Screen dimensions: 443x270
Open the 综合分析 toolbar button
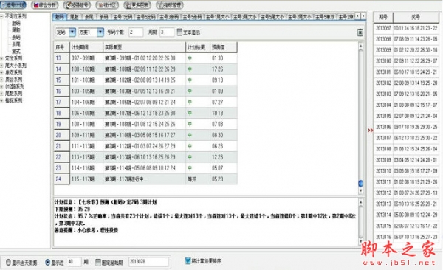point(44,5)
